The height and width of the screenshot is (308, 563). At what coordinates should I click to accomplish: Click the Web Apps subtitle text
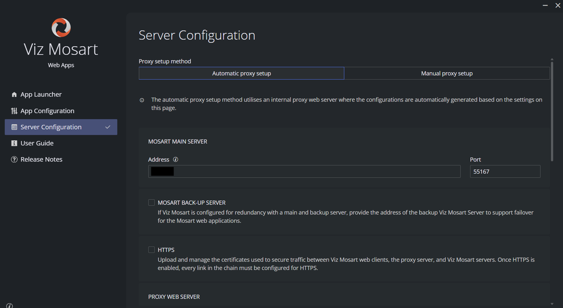pos(61,65)
